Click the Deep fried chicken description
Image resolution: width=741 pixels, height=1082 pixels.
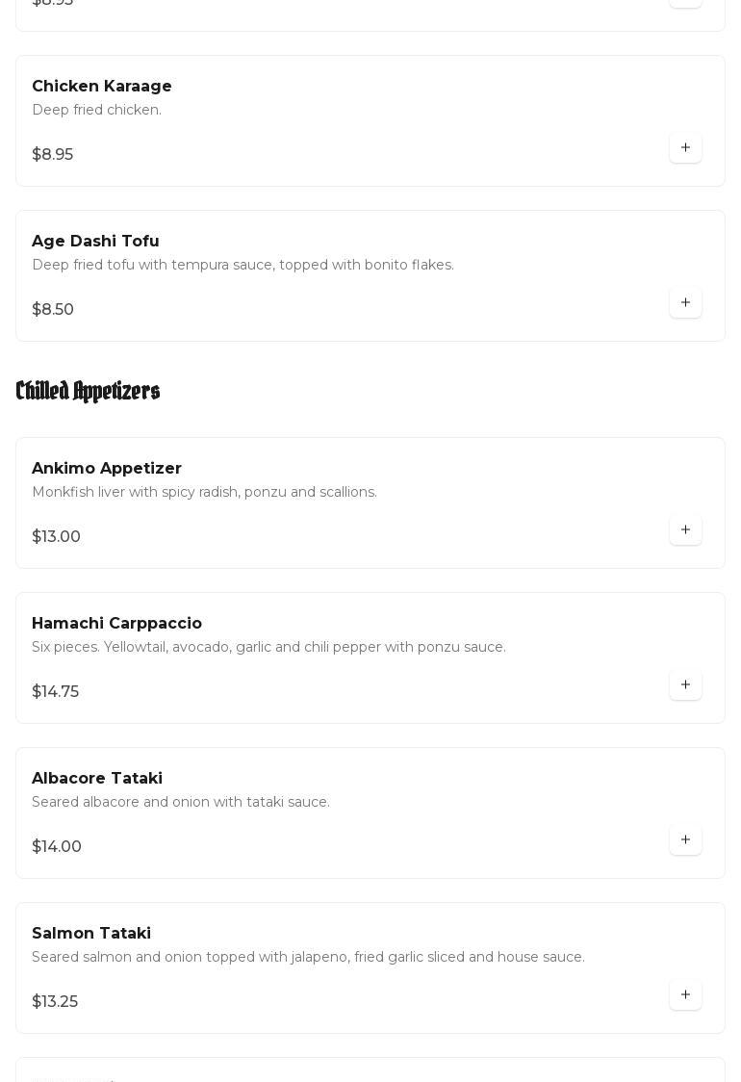96,111
